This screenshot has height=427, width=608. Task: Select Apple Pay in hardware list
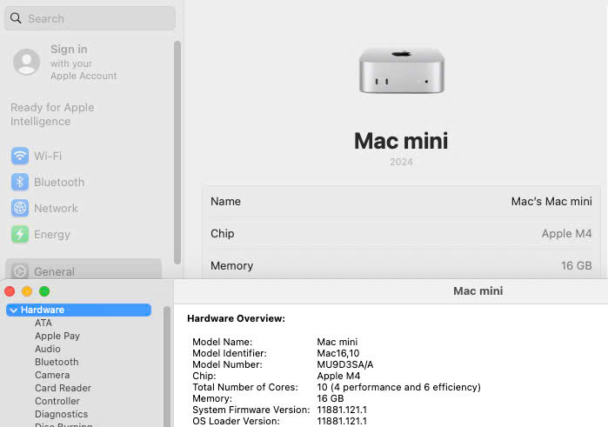(x=57, y=336)
